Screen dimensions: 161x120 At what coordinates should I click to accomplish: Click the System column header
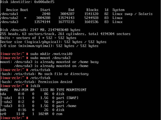118,10
